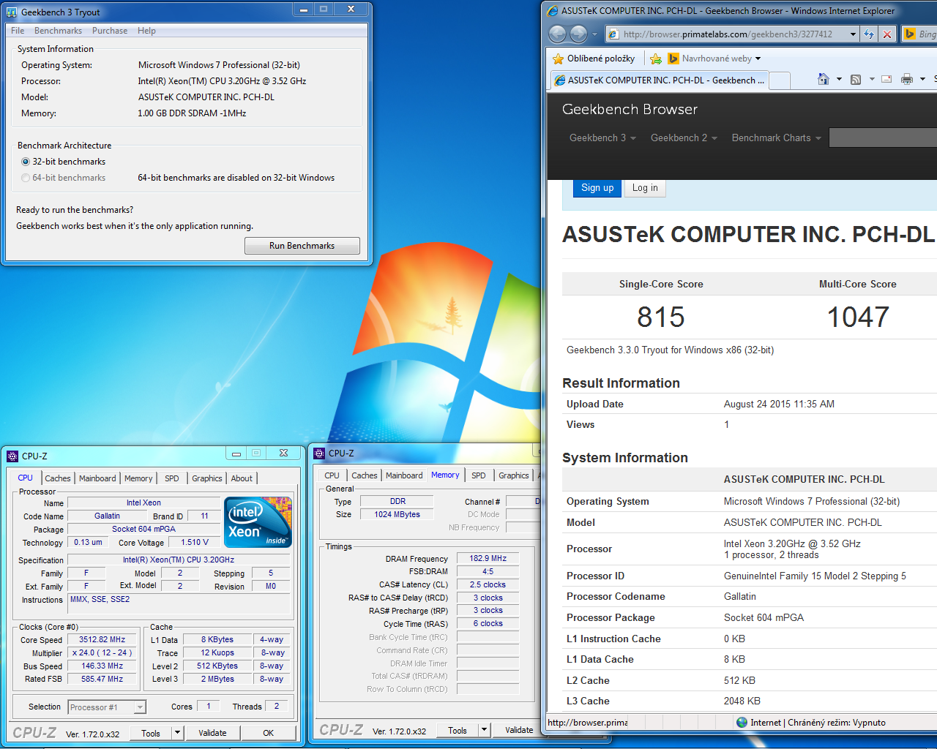Switch to Graphics tab in the Memory CPU-Z window
Image resolution: width=937 pixels, height=749 pixels.
[514, 475]
